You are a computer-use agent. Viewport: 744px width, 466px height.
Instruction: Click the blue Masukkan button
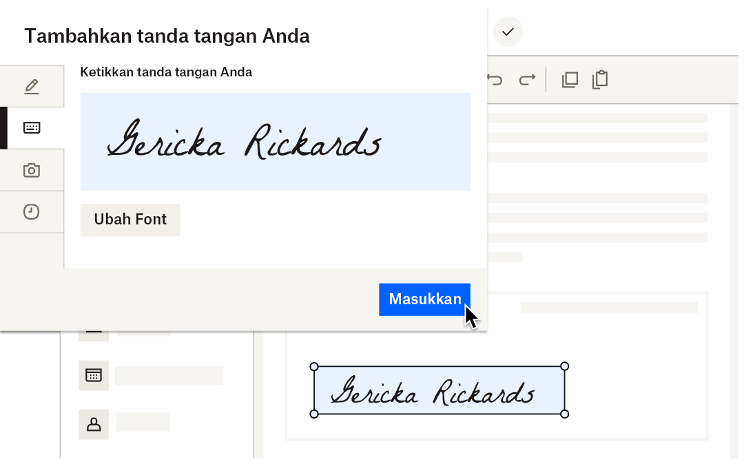point(424,299)
